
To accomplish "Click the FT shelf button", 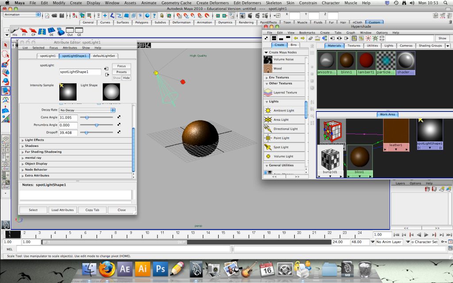I will click(x=24, y=31).
